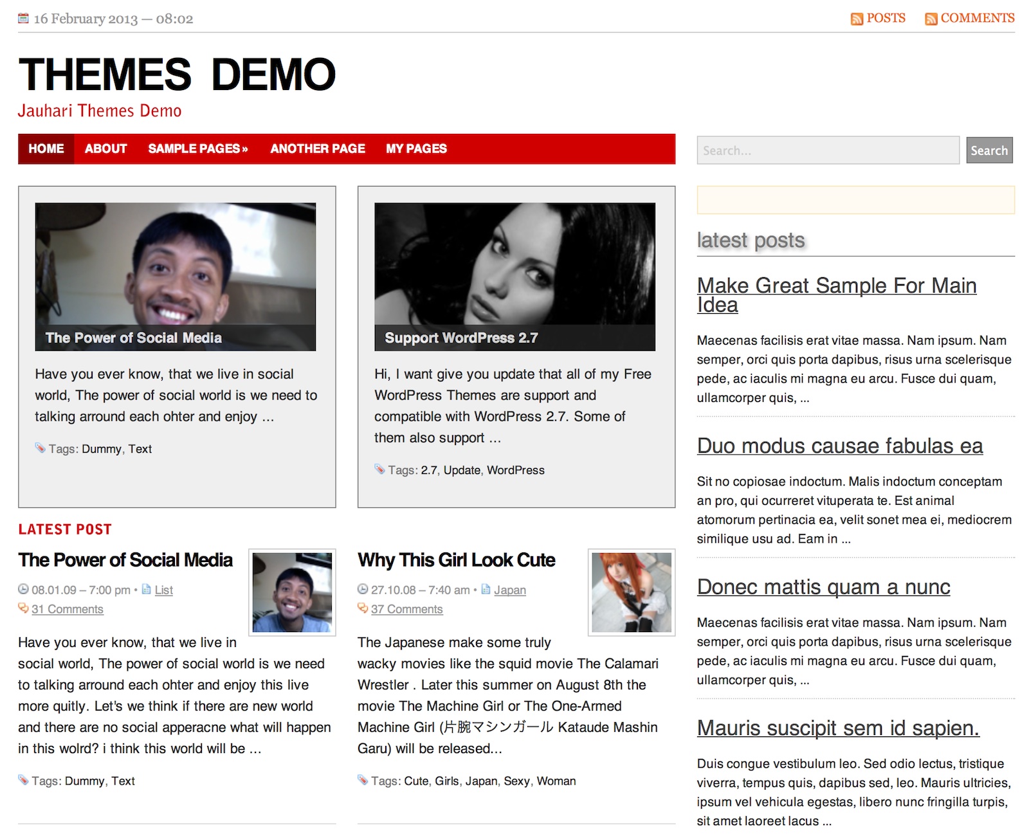Open the Home menu item
The height and width of the screenshot is (836, 1029).
(x=46, y=149)
